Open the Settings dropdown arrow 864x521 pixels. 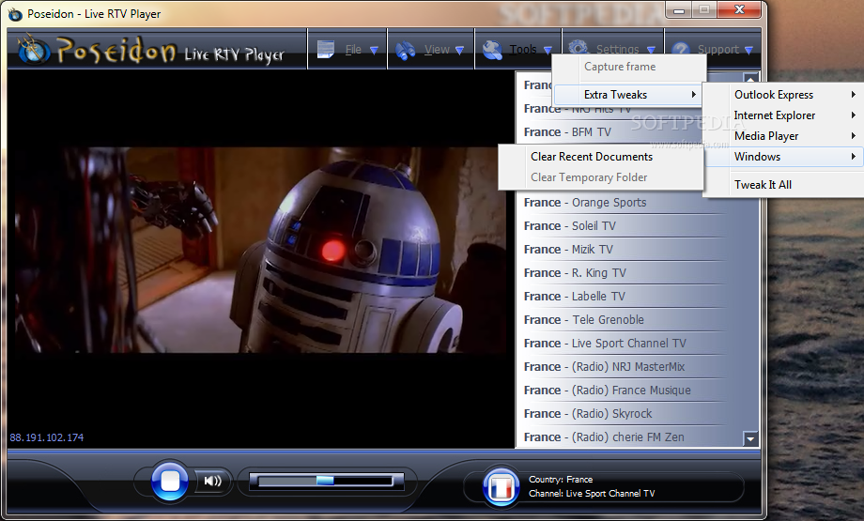tap(651, 50)
